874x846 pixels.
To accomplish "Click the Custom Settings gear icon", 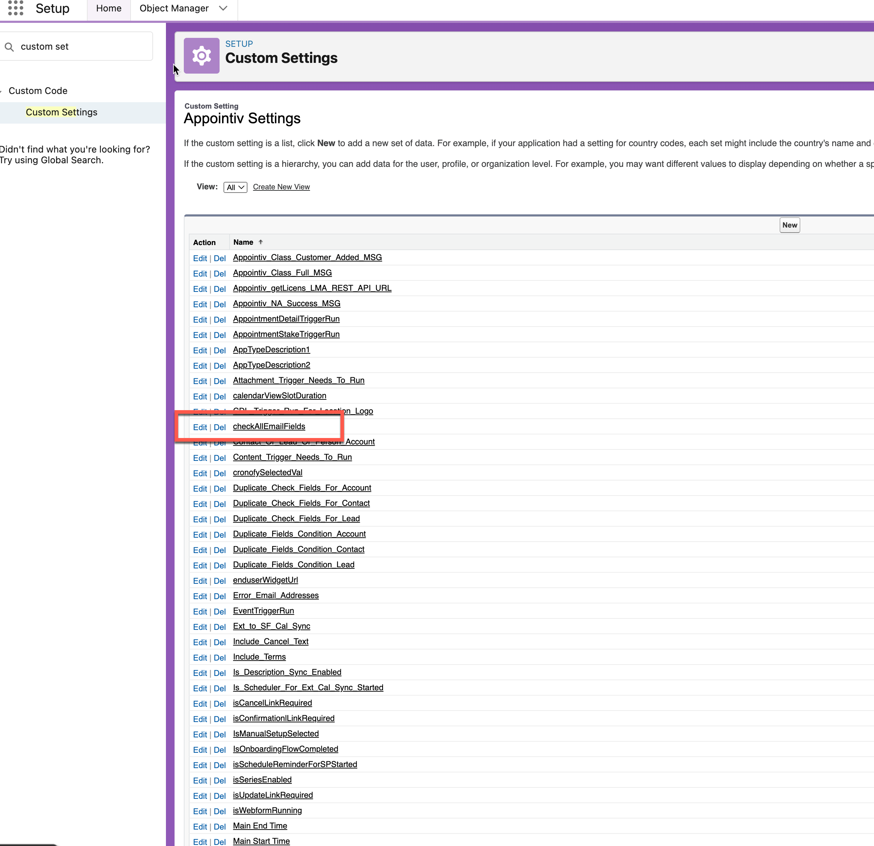I will click(x=202, y=56).
